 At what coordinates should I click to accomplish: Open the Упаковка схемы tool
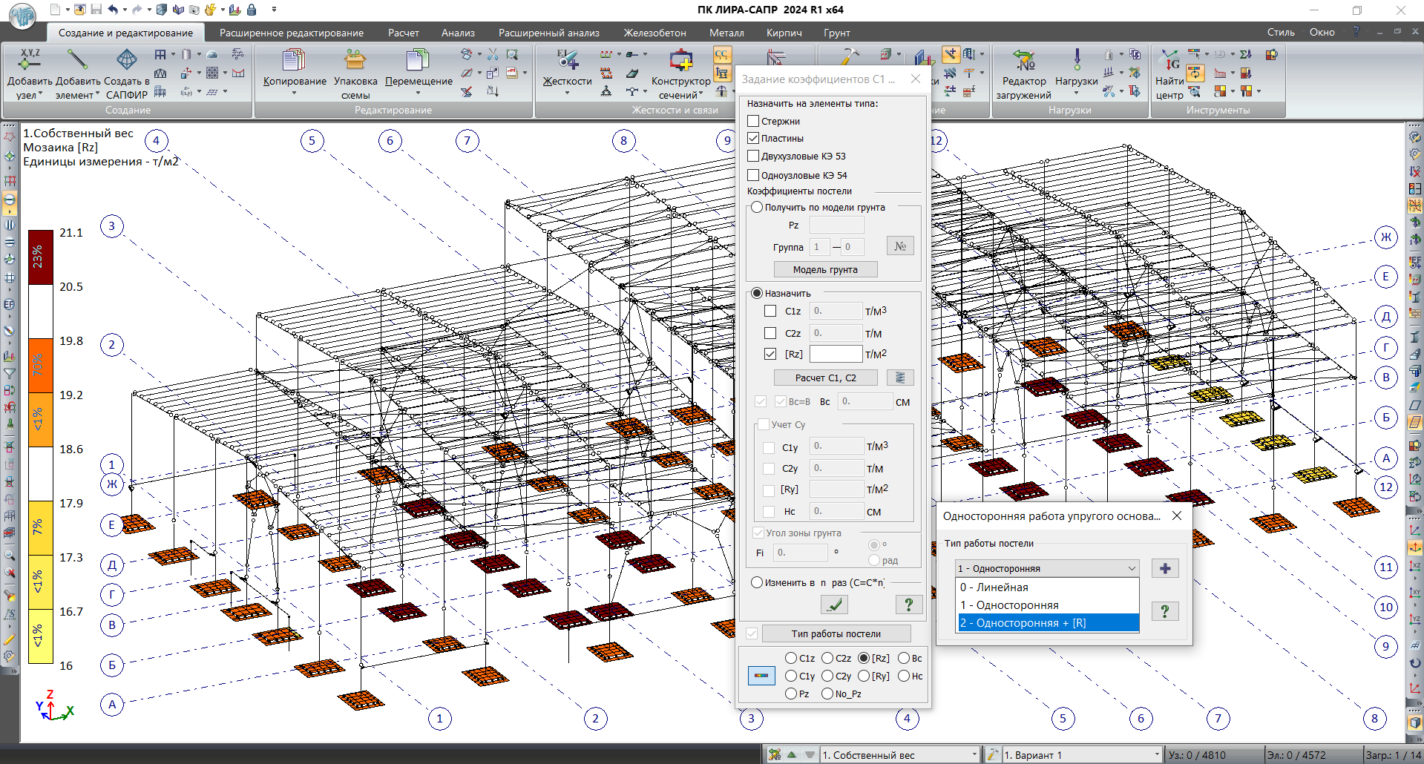(x=355, y=61)
